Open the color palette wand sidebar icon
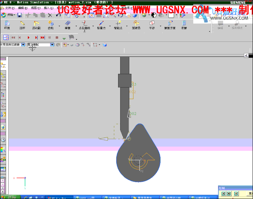This screenshot has height=199, width=253. pos(3,149)
